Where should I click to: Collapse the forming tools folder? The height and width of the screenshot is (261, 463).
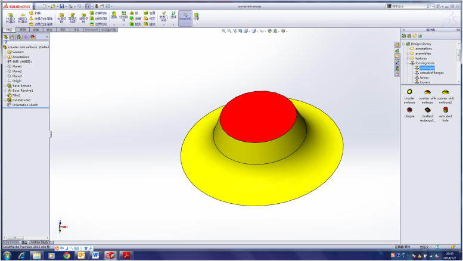click(408, 63)
